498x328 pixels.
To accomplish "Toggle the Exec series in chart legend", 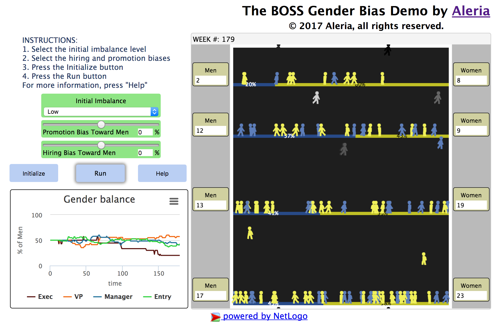I will pos(40,297).
